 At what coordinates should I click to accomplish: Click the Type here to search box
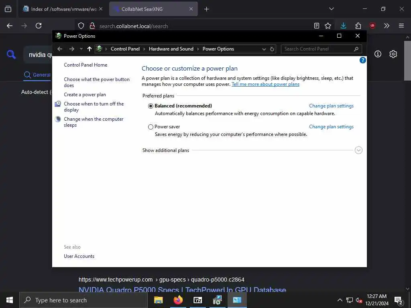click(83, 300)
